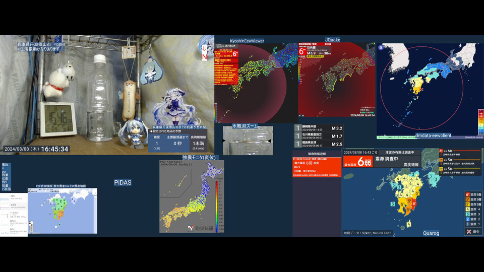
Task: Select 震度 2 legend entry in Quarog
Action: point(473,219)
